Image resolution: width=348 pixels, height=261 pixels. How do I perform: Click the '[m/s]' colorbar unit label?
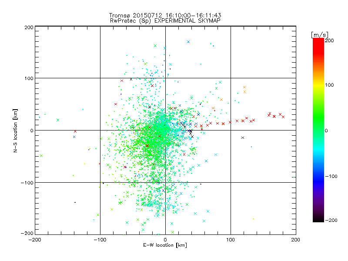pyautogui.click(x=320, y=35)
